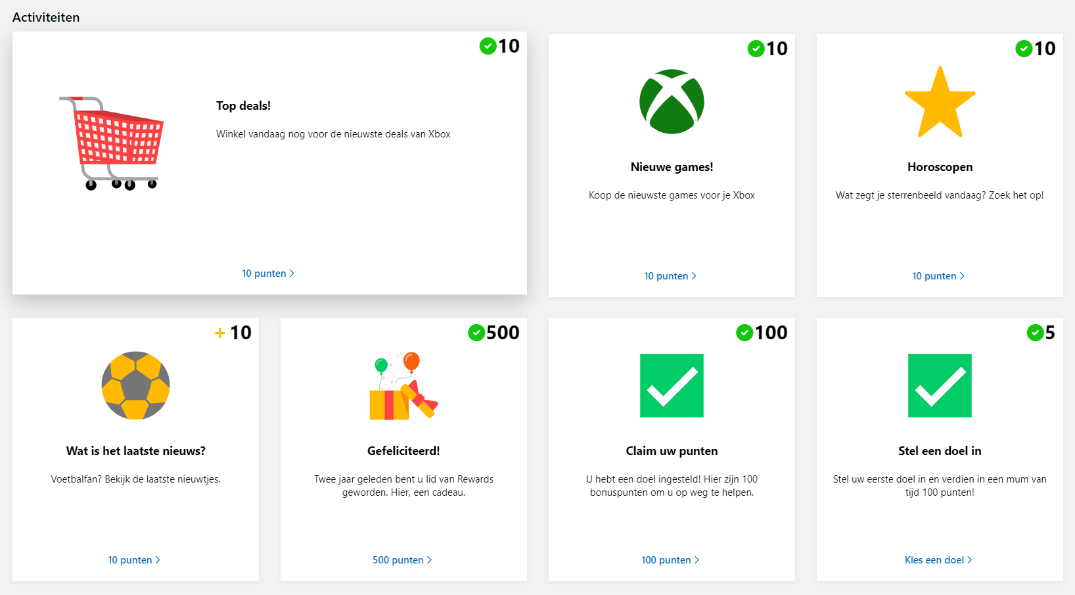Click the green Xbox logo icon
This screenshot has height=595, width=1075.
pos(672,102)
